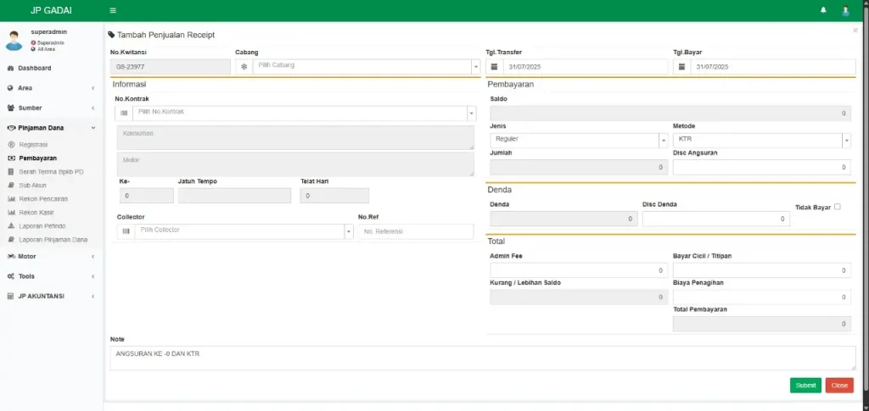Toggle the hamburger sidebar menu icon
Image resolution: width=869 pixels, height=411 pixels.
[113, 10]
